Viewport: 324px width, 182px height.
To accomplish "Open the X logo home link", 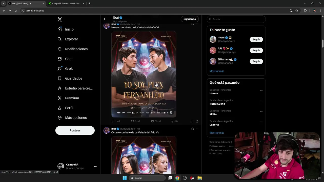I will pyautogui.click(x=60, y=19).
